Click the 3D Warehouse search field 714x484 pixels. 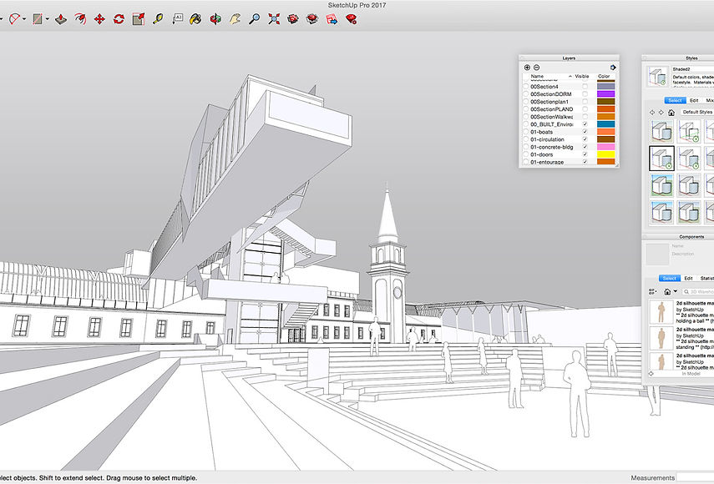click(x=698, y=291)
